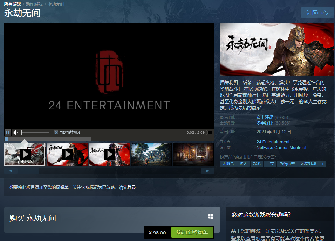Play the third trailer thumbnail

pos(109,154)
